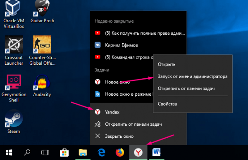Open File Explorer from the taskbar
Screen dimensions: 248x160
(83, 153)
